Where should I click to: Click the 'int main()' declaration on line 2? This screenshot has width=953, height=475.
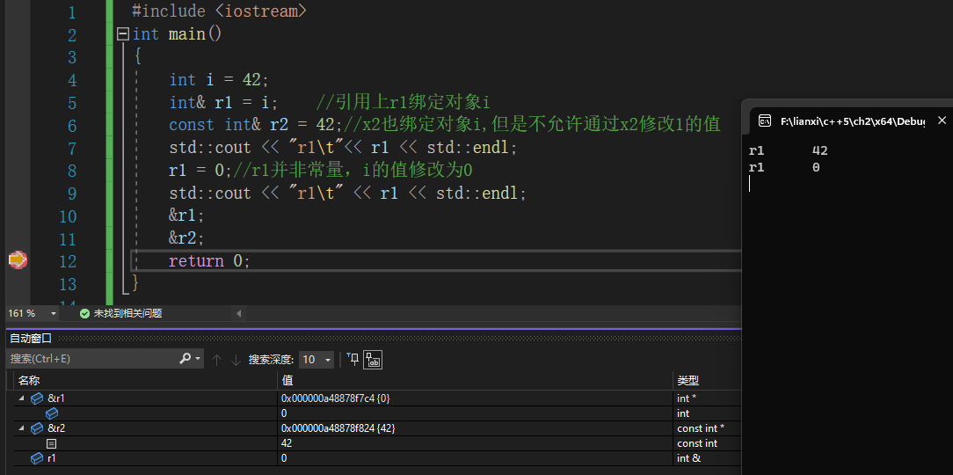pyautogui.click(x=178, y=33)
